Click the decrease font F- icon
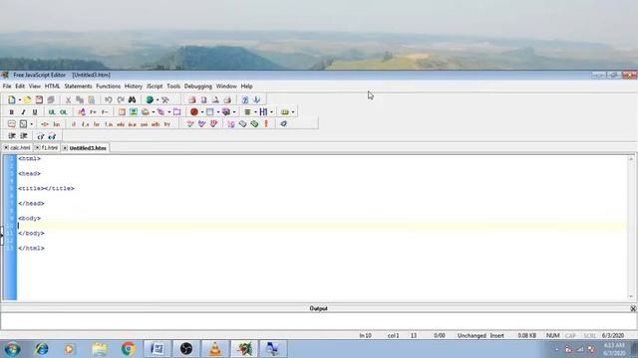This screenshot has width=638, height=358. tap(105, 112)
